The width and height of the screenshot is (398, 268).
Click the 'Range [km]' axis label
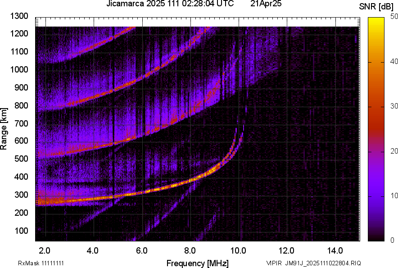4,129
